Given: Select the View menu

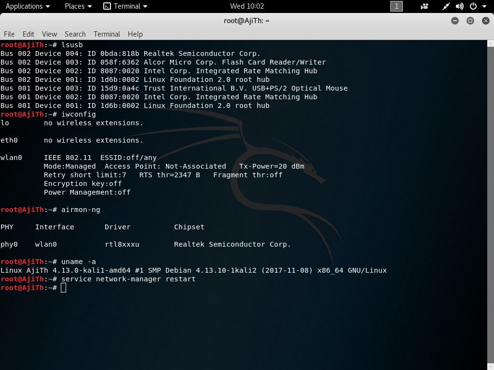Looking at the screenshot, I should (49, 34).
